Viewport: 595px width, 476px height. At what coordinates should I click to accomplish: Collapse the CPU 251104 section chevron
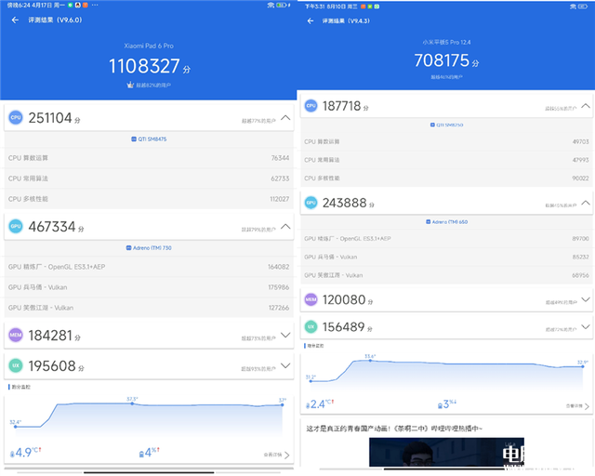tap(285, 118)
